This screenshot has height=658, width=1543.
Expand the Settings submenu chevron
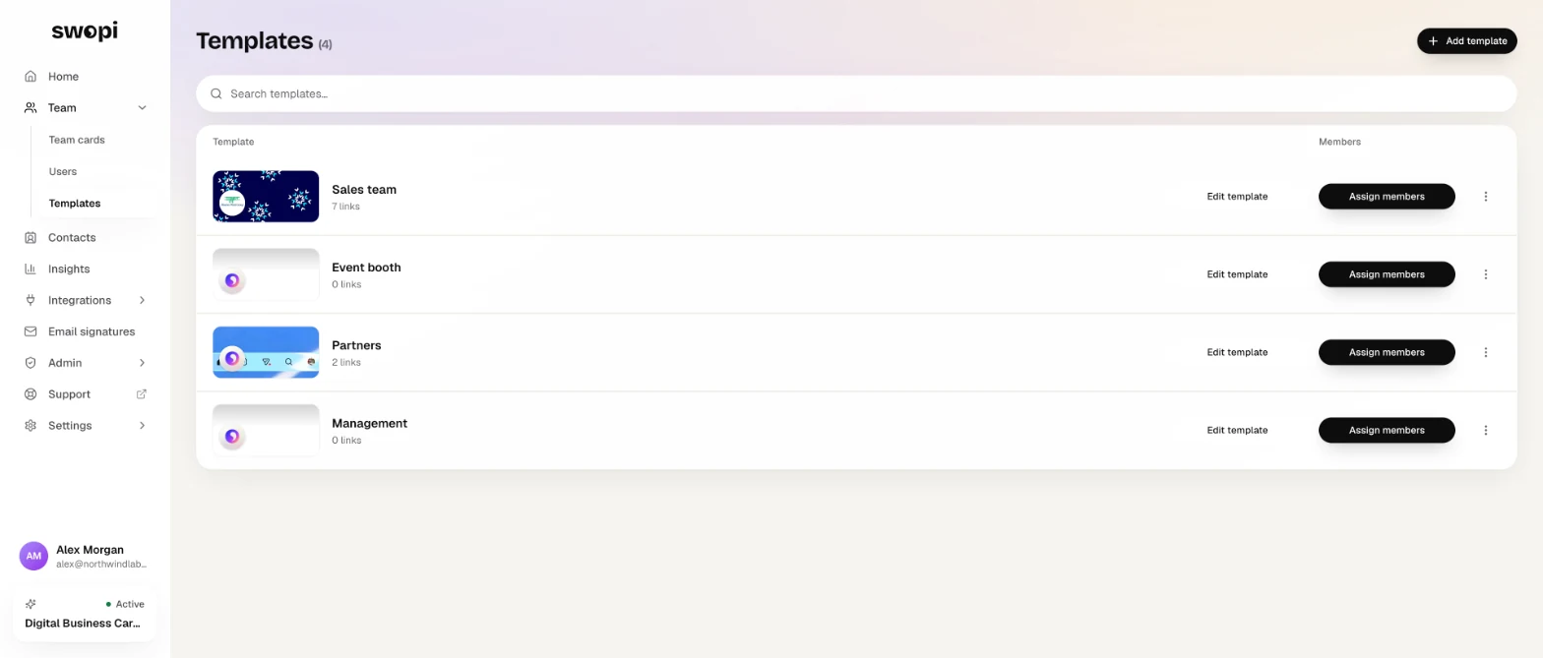pyautogui.click(x=142, y=426)
